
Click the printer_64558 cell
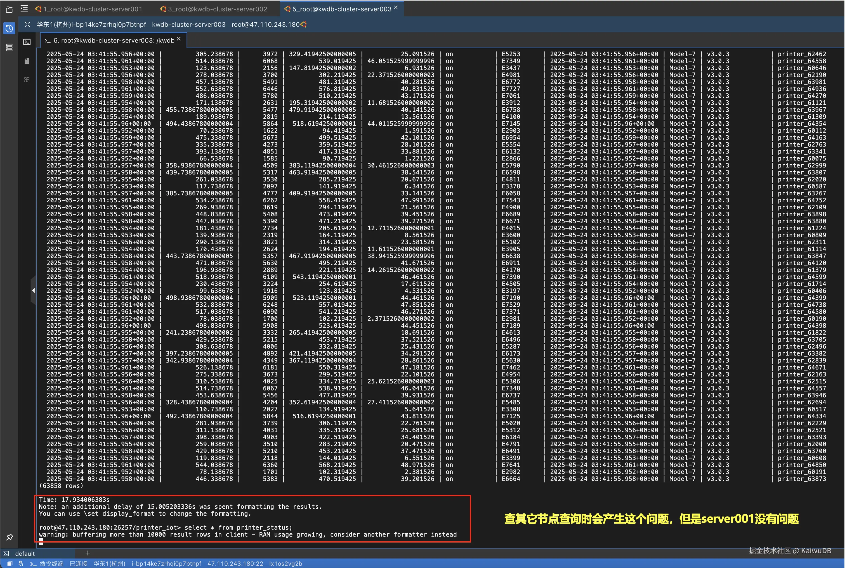tap(802, 61)
